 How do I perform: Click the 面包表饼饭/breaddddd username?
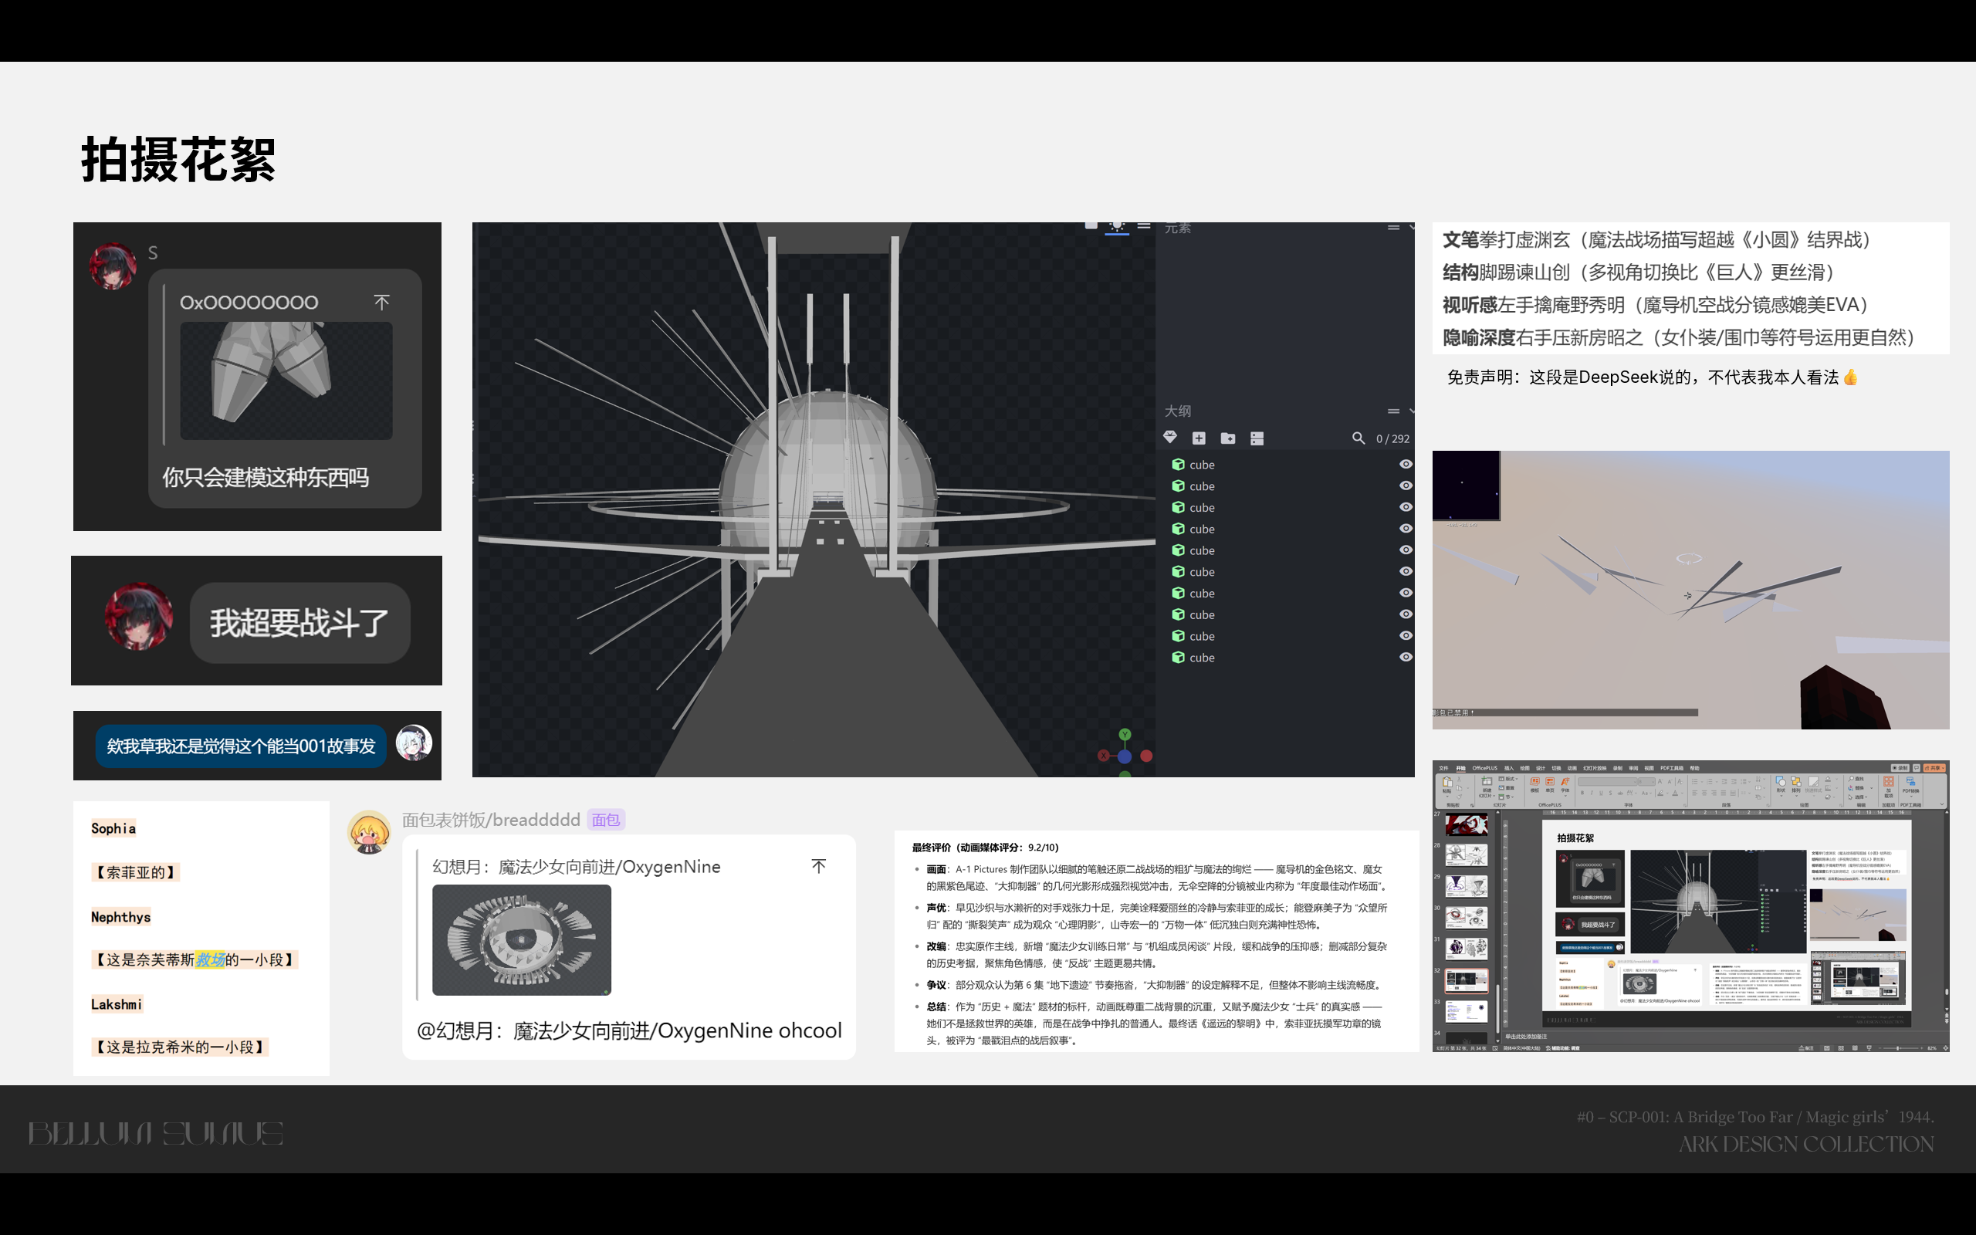[491, 819]
